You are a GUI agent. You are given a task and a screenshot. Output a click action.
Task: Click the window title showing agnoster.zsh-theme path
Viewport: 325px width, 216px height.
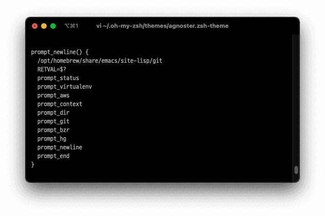click(162, 26)
